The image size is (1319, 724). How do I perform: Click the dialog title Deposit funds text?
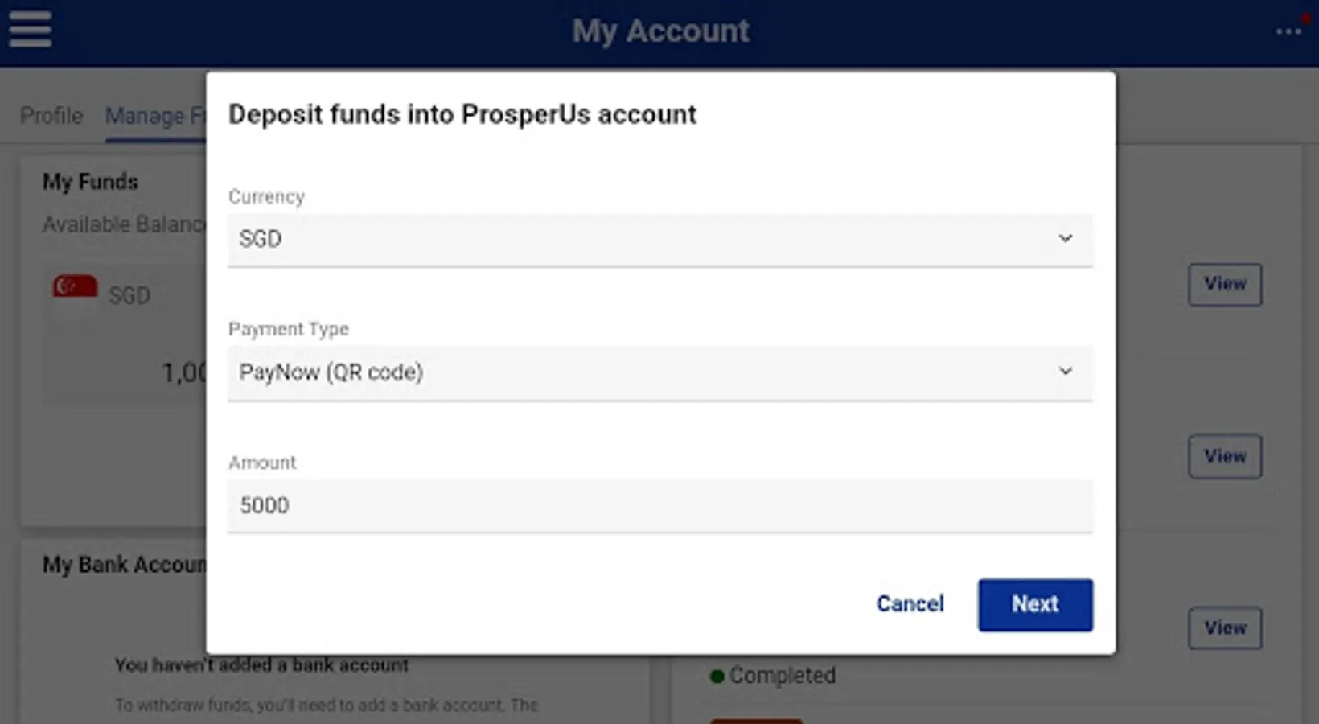point(462,114)
